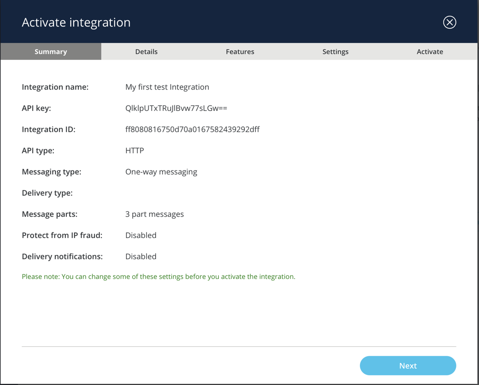
Task: Close the Activate integration dialog
Action: (449, 22)
